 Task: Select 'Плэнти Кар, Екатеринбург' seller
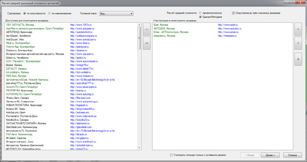pos(20,47)
